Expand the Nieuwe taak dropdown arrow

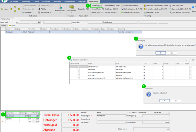(x=51, y=12)
